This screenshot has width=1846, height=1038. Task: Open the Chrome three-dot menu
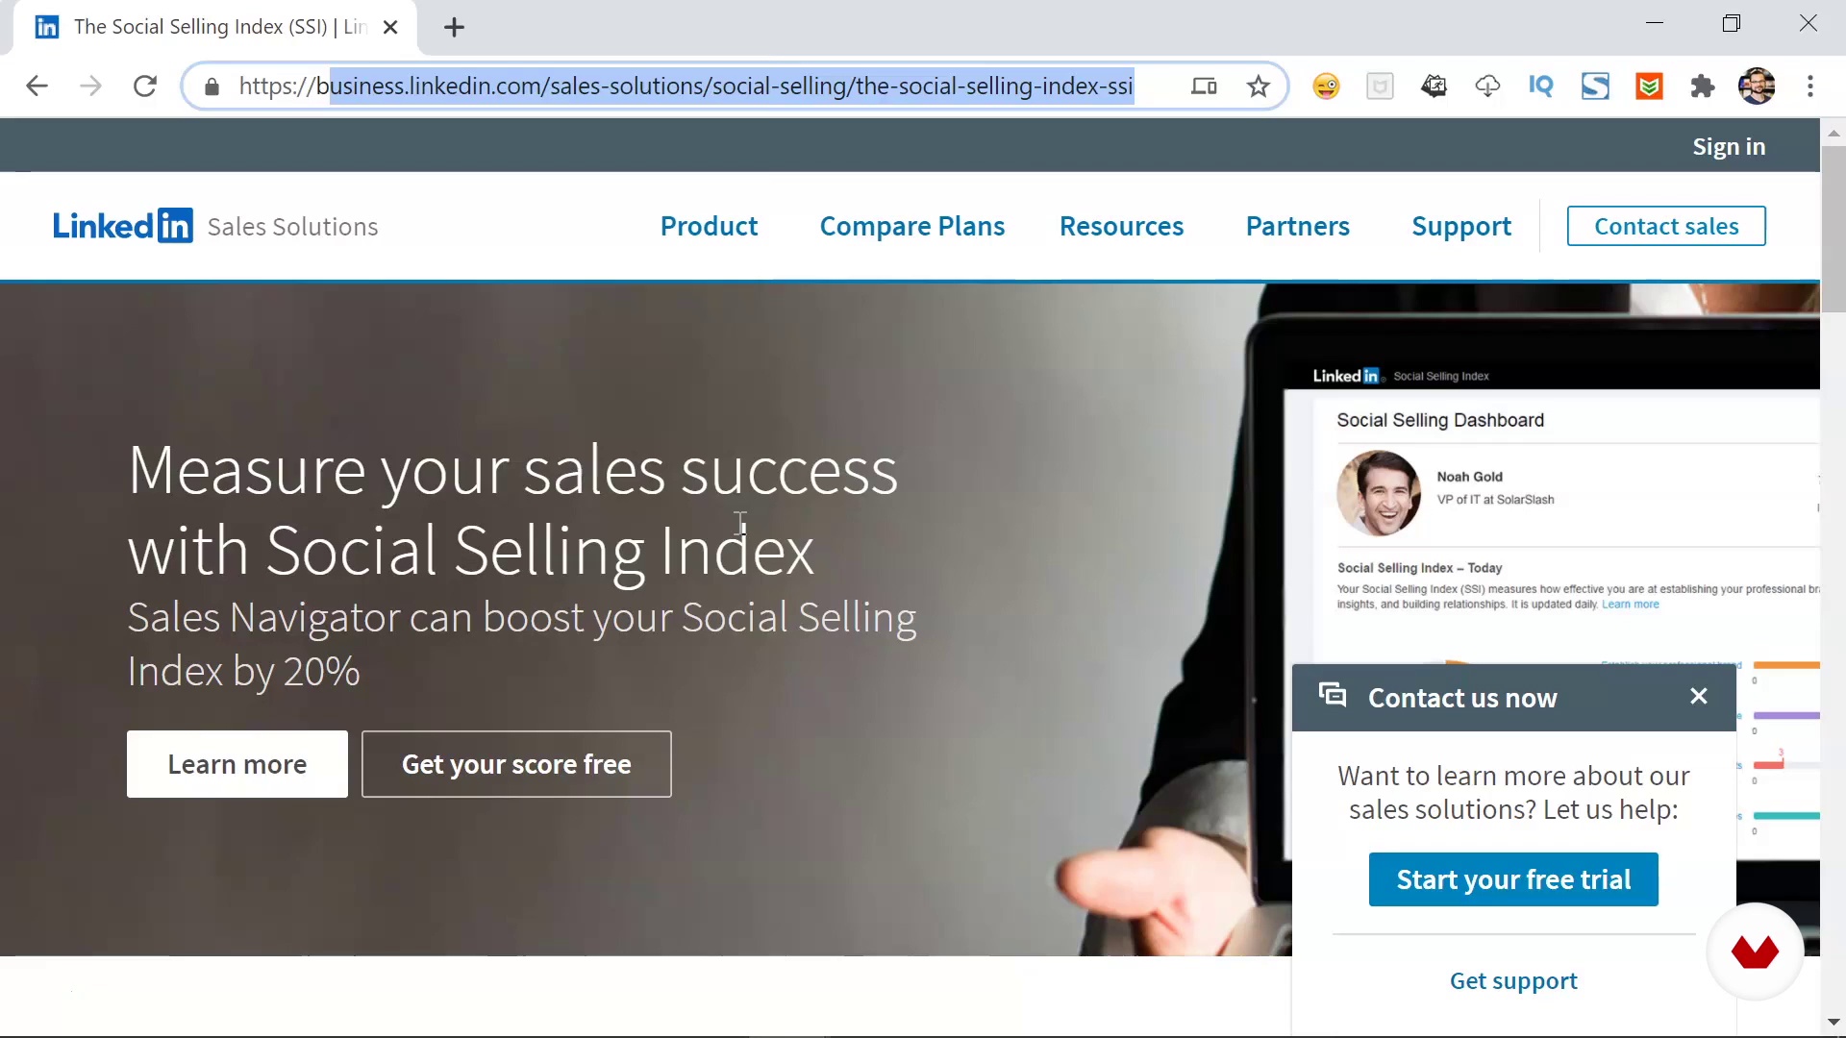point(1810,86)
